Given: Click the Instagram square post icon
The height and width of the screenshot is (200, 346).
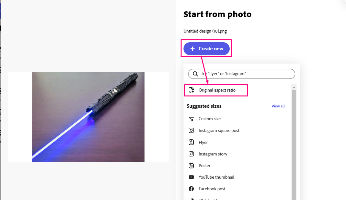Looking at the screenshot, I should tap(191, 131).
